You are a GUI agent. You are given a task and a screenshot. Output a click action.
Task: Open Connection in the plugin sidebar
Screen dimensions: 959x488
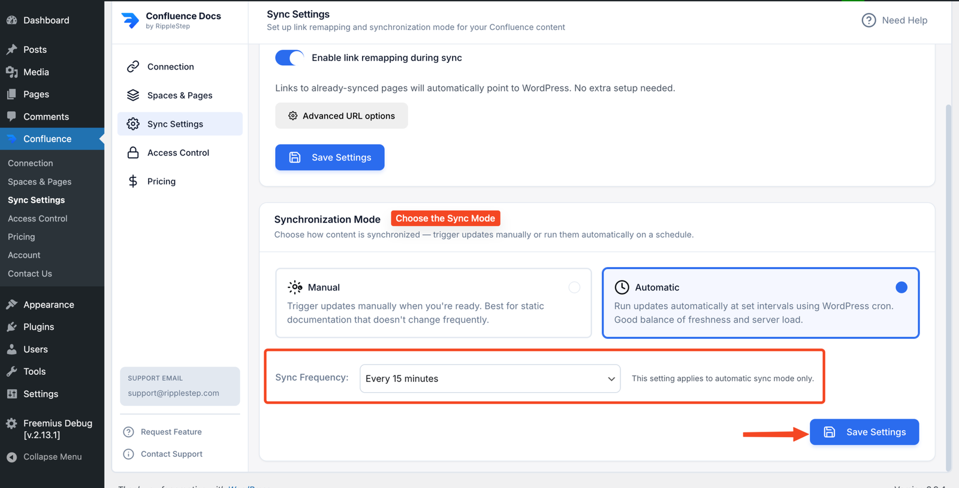(x=180, y=66)
